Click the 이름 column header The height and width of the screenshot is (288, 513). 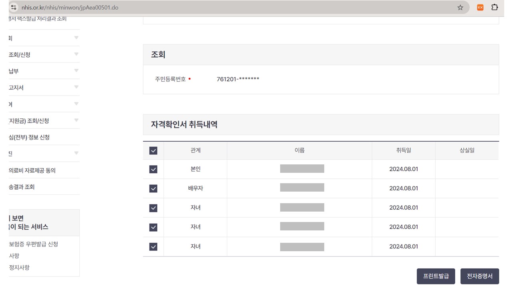click(299, 150)
